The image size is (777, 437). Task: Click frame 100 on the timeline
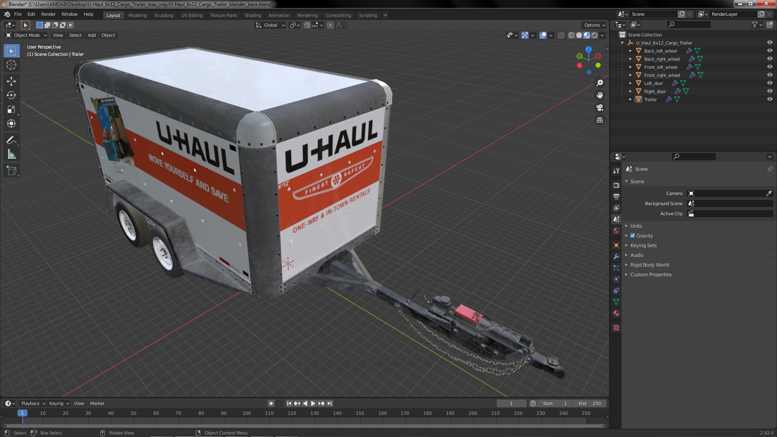coord(246,413)
